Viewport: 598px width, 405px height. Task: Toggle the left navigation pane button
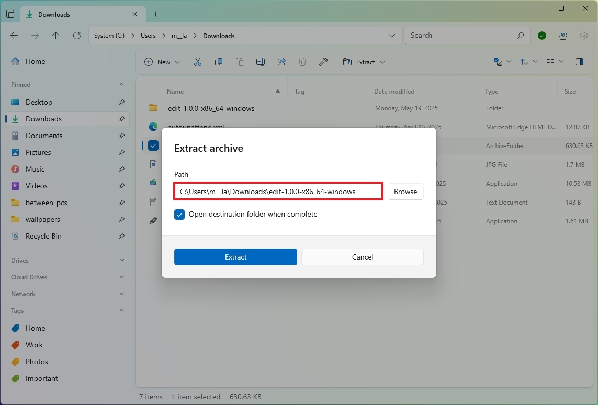tap(10, 14)
